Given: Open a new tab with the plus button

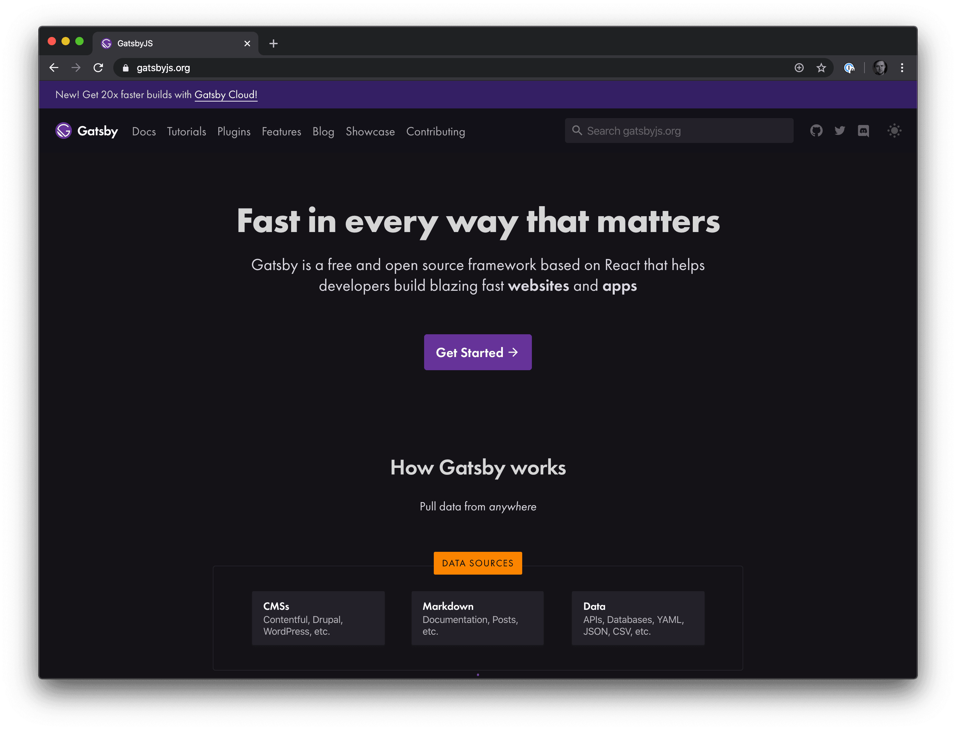Looking at the screenshot, I should (x=273, y=43).
